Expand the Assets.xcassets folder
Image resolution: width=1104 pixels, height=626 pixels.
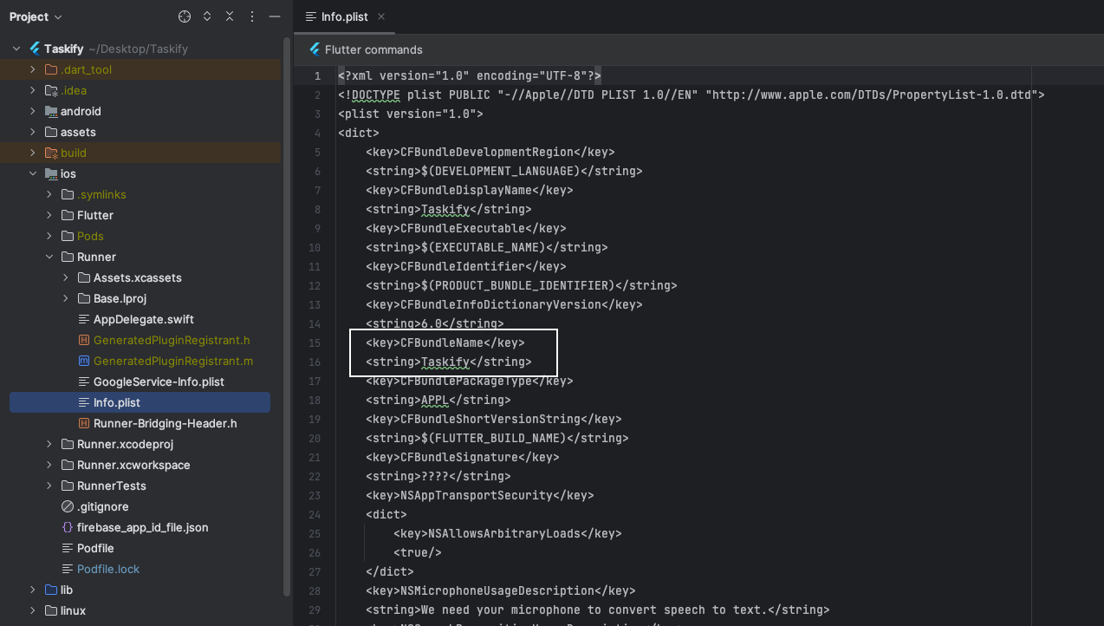point(66,277)
